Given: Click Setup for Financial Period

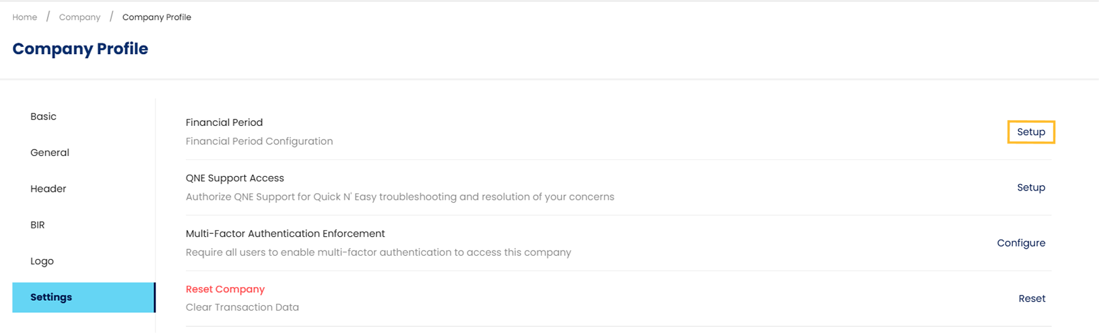Looking at the screenshot, I should point(1031,132).
